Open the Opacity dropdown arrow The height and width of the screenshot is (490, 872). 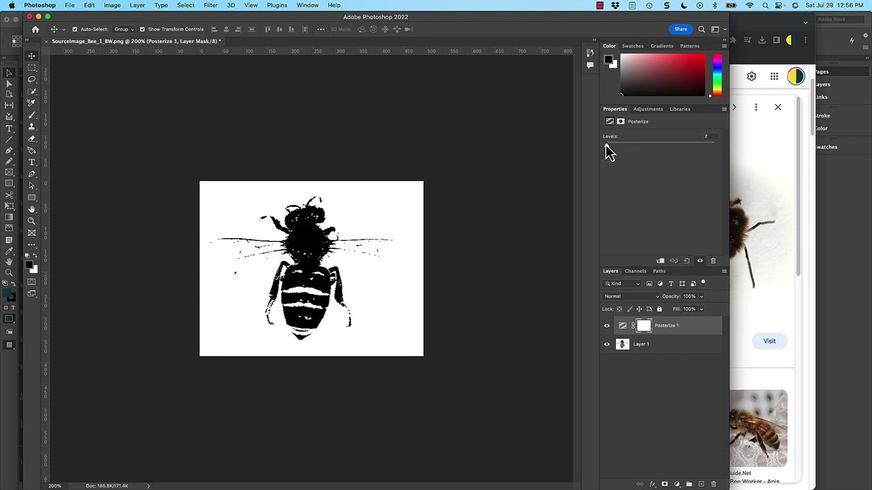[702, 296]
